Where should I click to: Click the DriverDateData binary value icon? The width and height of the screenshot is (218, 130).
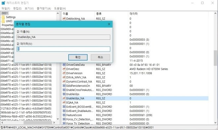64,65
